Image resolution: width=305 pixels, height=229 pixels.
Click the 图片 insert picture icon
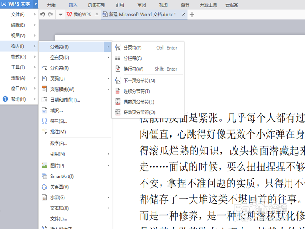coord(45,166)
